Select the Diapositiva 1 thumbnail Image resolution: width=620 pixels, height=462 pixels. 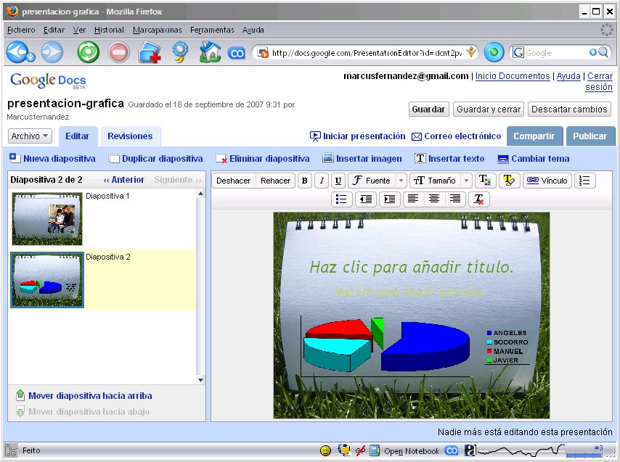tap(47, 219)
